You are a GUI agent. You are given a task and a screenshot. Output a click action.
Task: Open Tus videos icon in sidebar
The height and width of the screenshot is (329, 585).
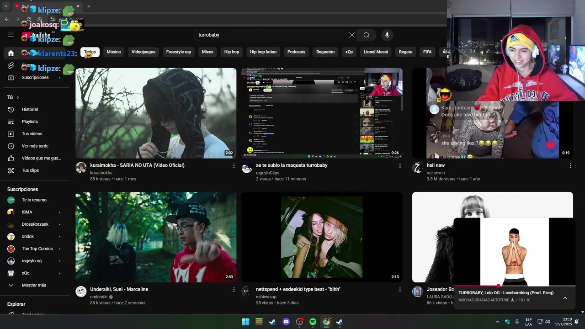click(x=11, y=134)
